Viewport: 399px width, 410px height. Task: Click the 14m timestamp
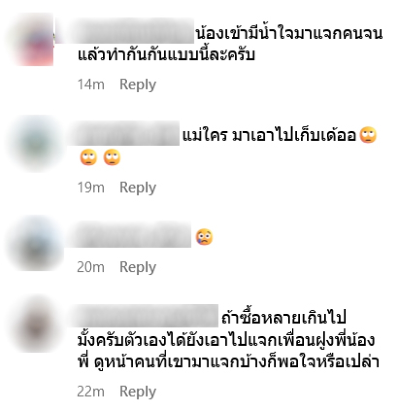91,85
